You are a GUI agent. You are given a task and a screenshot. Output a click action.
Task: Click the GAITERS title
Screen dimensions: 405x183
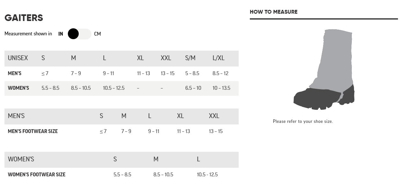coord(24,18)
